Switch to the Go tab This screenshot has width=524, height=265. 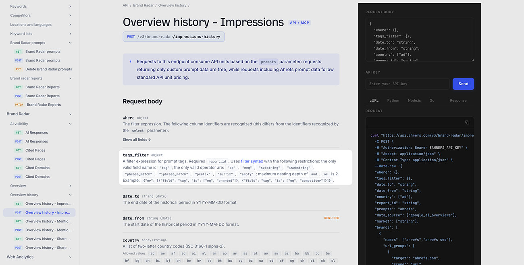tap(432, 101)
